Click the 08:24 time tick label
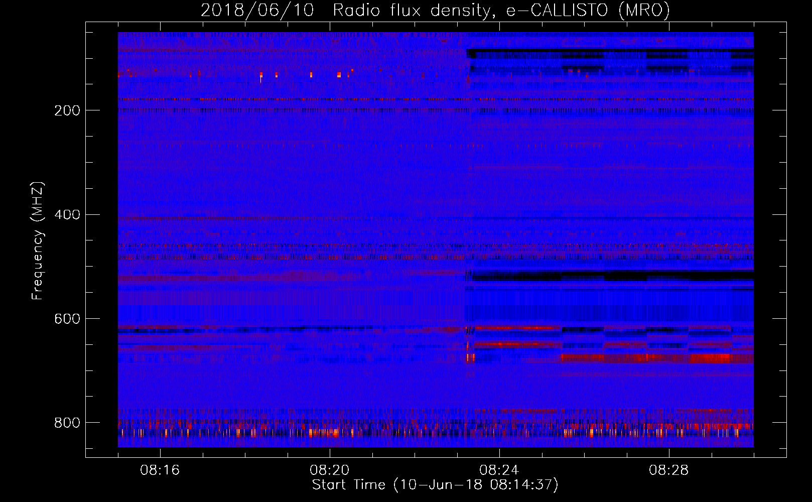The image size is (812, 502). pos(499,470)
